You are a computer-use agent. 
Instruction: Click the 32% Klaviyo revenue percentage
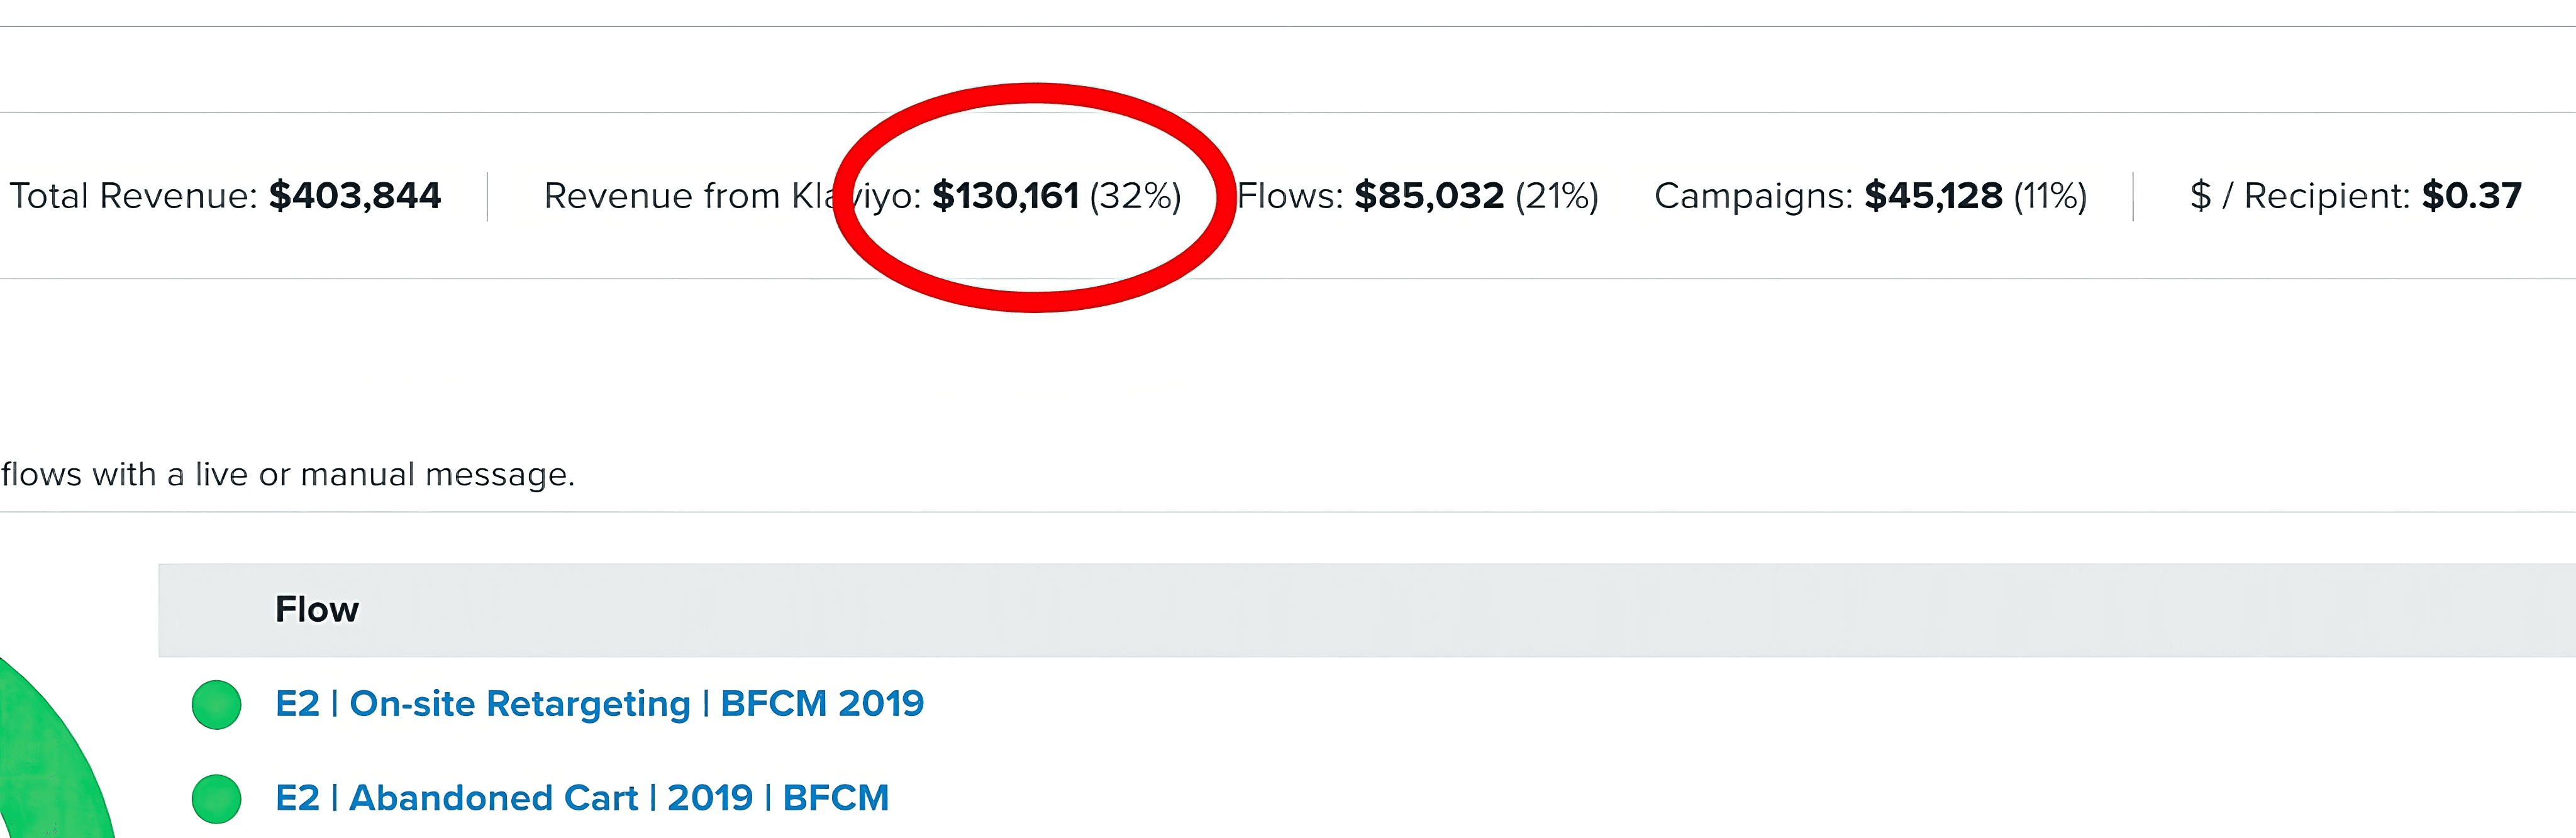pyautogui.click(x=1135, y=196)
